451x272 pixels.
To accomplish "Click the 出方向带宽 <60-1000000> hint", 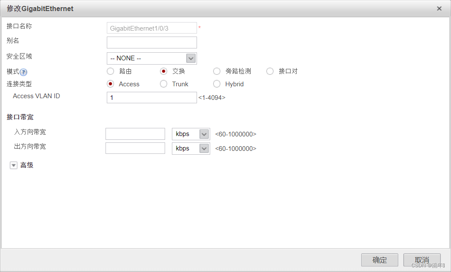I will pos(236,148).
